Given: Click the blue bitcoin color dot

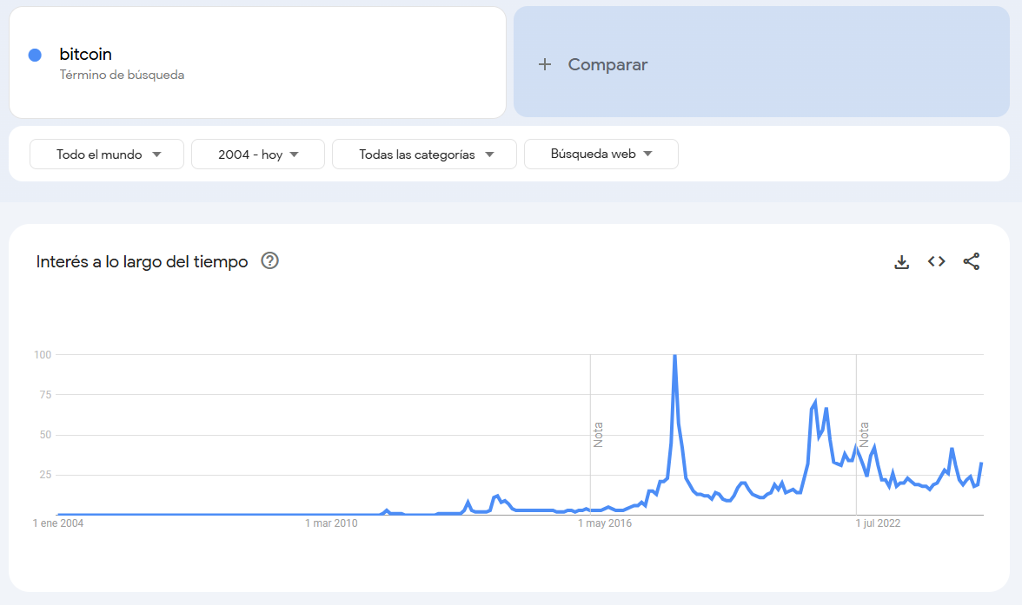Looking at the screenshot, I should 35,55.
